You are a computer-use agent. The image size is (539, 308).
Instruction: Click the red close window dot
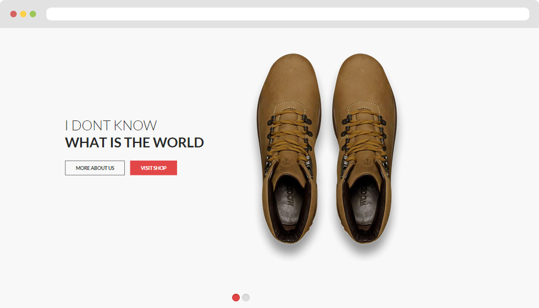pyautogui.click(x=13, y=14)
